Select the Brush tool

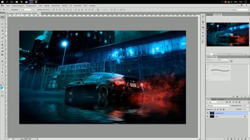click(2, 41)
